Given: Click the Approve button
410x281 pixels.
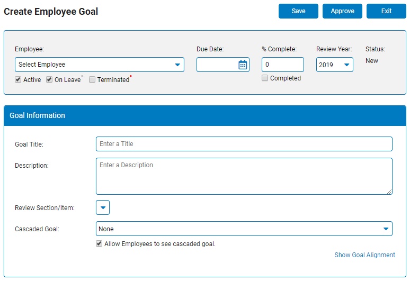Looking at the screenshot, I should (x=342, y=11).
